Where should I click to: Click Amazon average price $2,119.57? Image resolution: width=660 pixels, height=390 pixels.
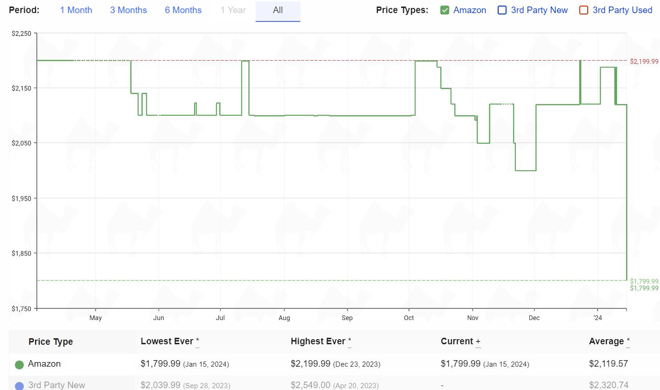pyautogui.click(x=609, y=364)
